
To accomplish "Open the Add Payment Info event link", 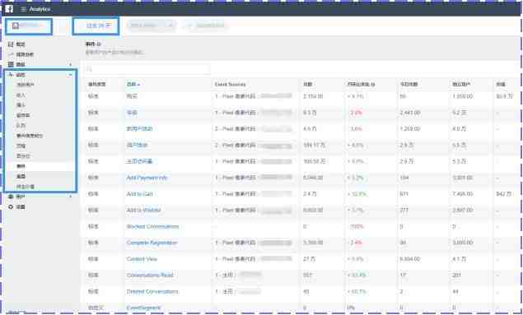I will 147,178.
